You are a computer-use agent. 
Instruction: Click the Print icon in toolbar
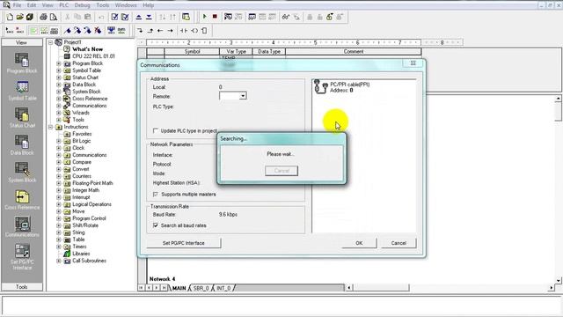(x=43, y=17)
